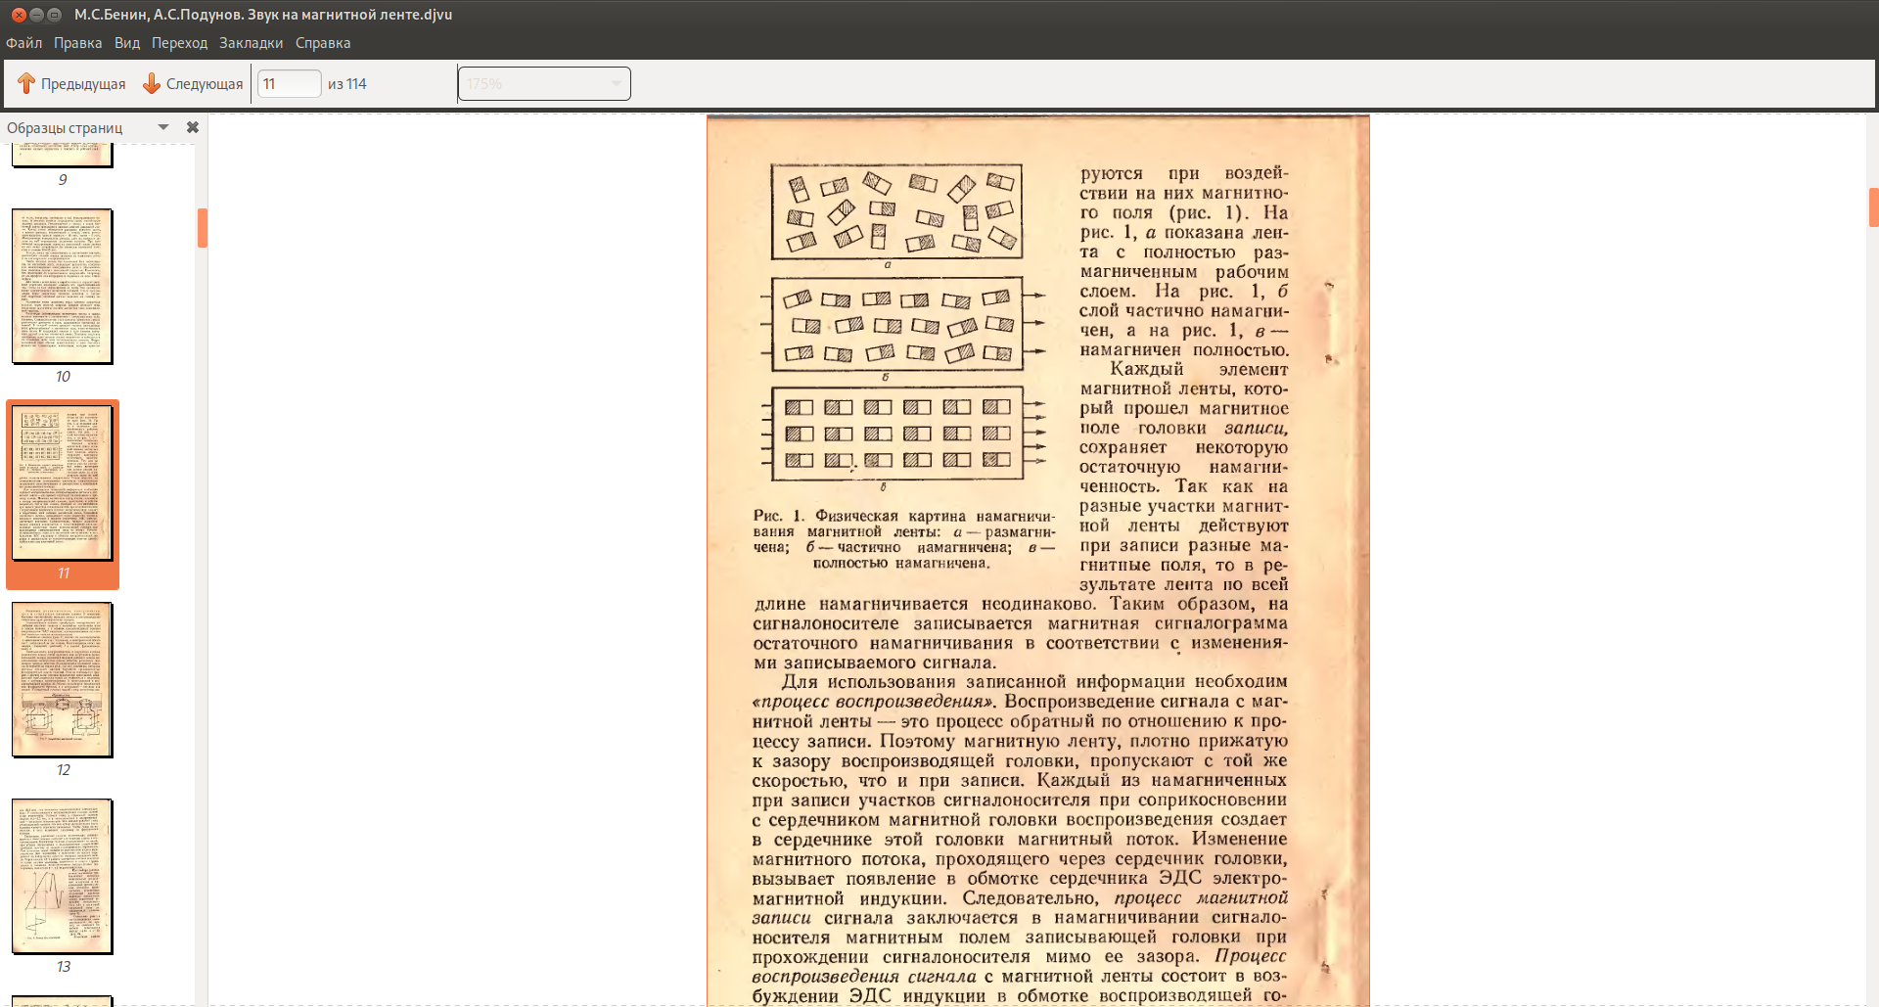Viewport: 1879px width, 1007px height.
Task: Click the Next page down-arrow icon
Action: tap(152, 84)
